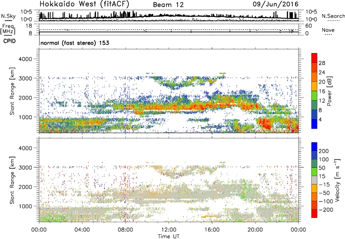Click the power range-time plot panel

click(169, 91)
